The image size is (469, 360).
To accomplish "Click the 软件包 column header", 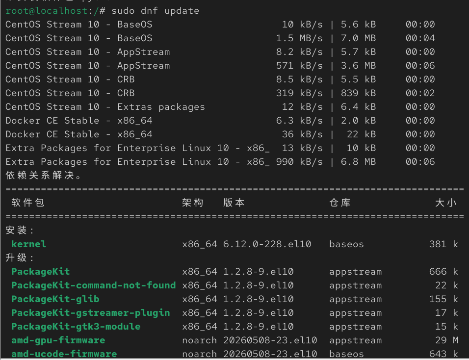I will 28,203.
